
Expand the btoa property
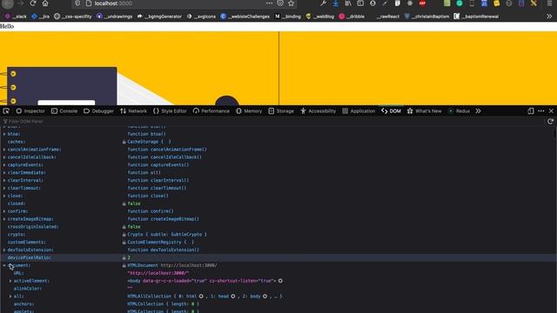(x=4, y=134)
